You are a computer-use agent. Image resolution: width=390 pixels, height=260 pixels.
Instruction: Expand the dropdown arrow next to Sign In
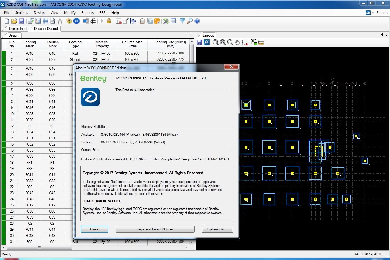(x=373, y=13)
